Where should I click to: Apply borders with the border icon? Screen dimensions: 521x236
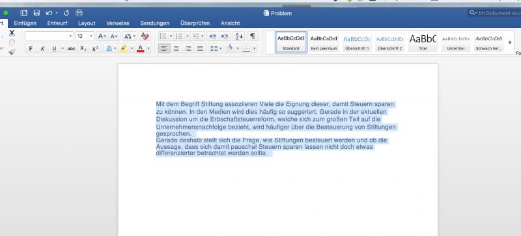246,49
